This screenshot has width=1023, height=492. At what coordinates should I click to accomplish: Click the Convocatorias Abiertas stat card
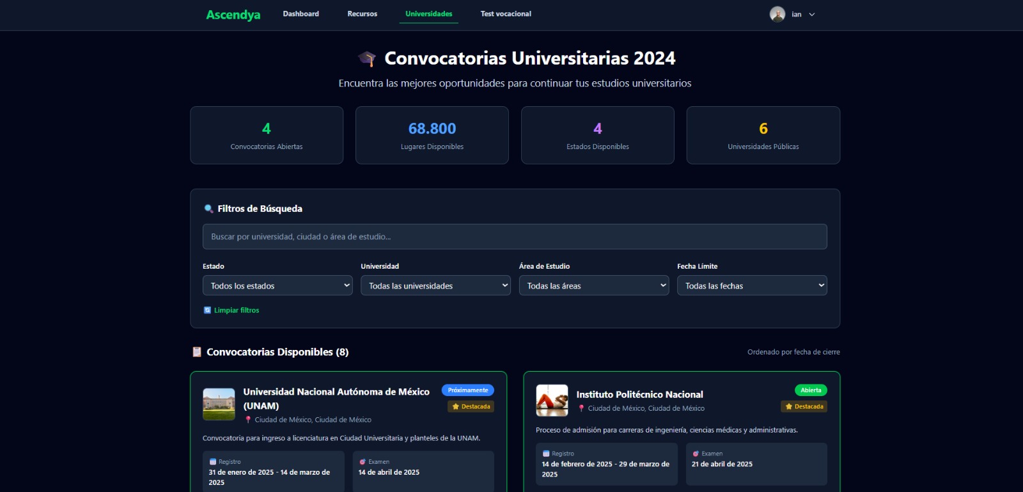(x=267, y=135)
